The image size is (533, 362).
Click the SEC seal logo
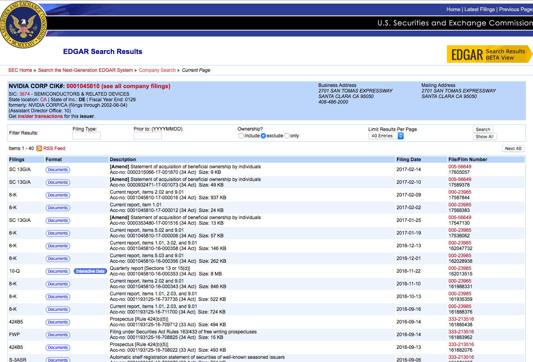tap(24, 25)
